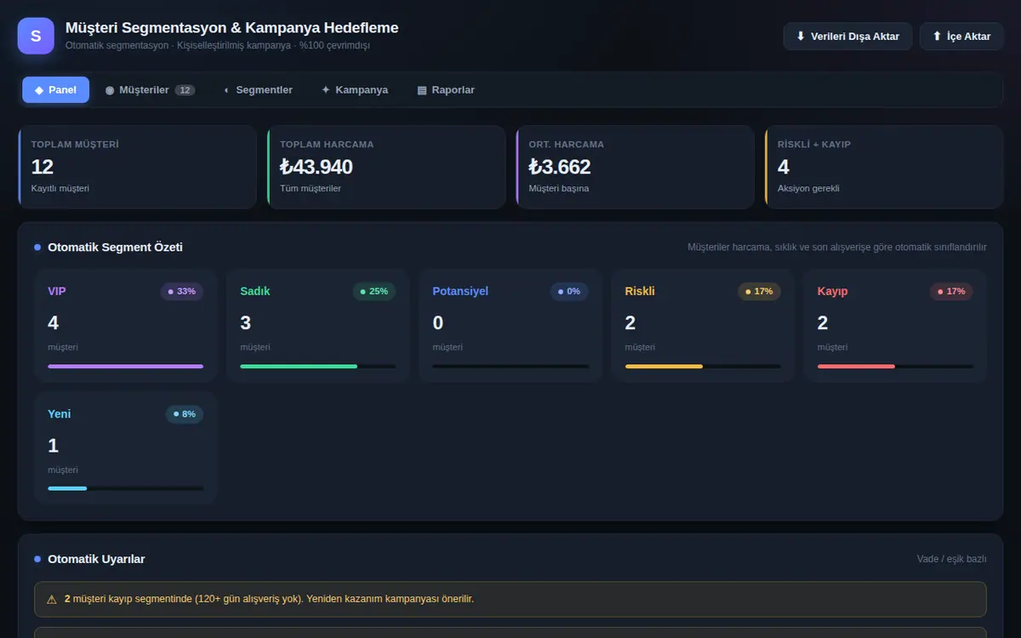Click the Potansiyel segment progress bar
Image resolution: width=1021 pixels, height=638 pixels.
coord(510,367)
